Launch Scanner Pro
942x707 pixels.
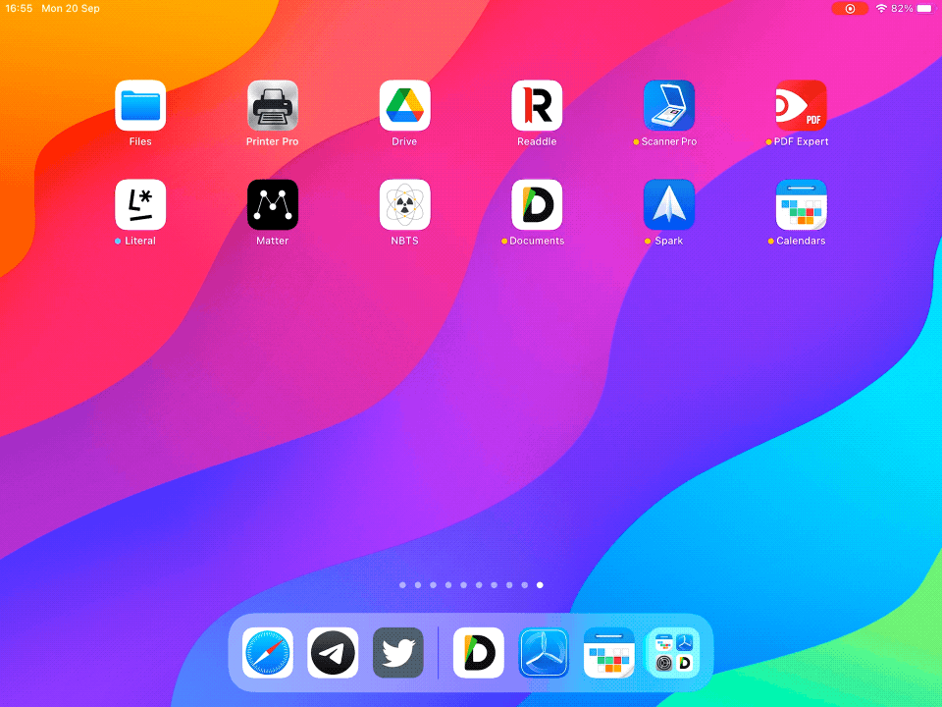(x=668, y=105)
